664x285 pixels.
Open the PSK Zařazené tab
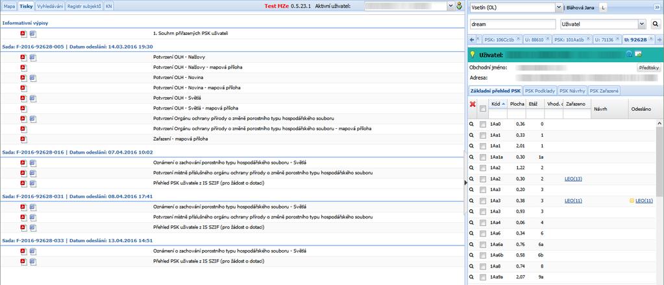[605, 91]
